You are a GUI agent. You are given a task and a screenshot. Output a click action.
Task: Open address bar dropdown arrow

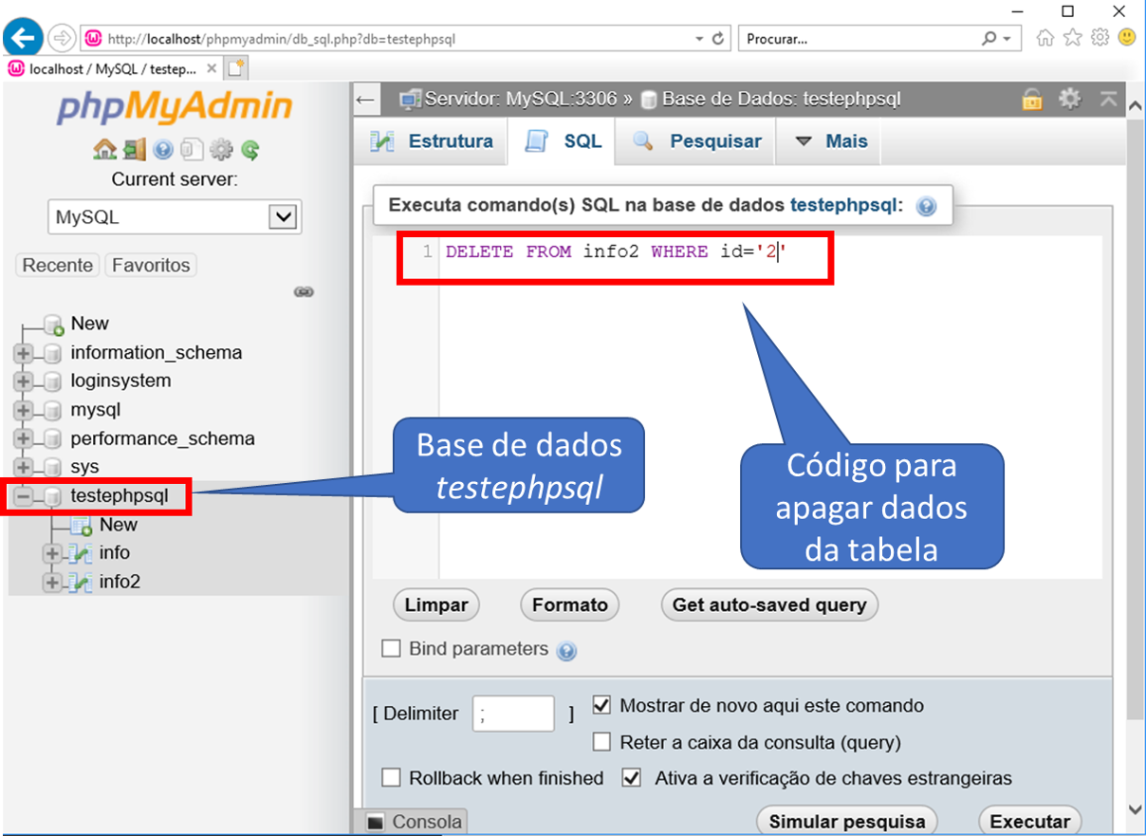point(699,39)
